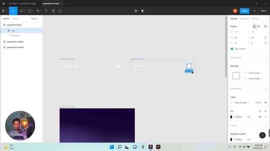270x151 pixels.
Task: Switch to the Assets tab
Action: (15, 18)
